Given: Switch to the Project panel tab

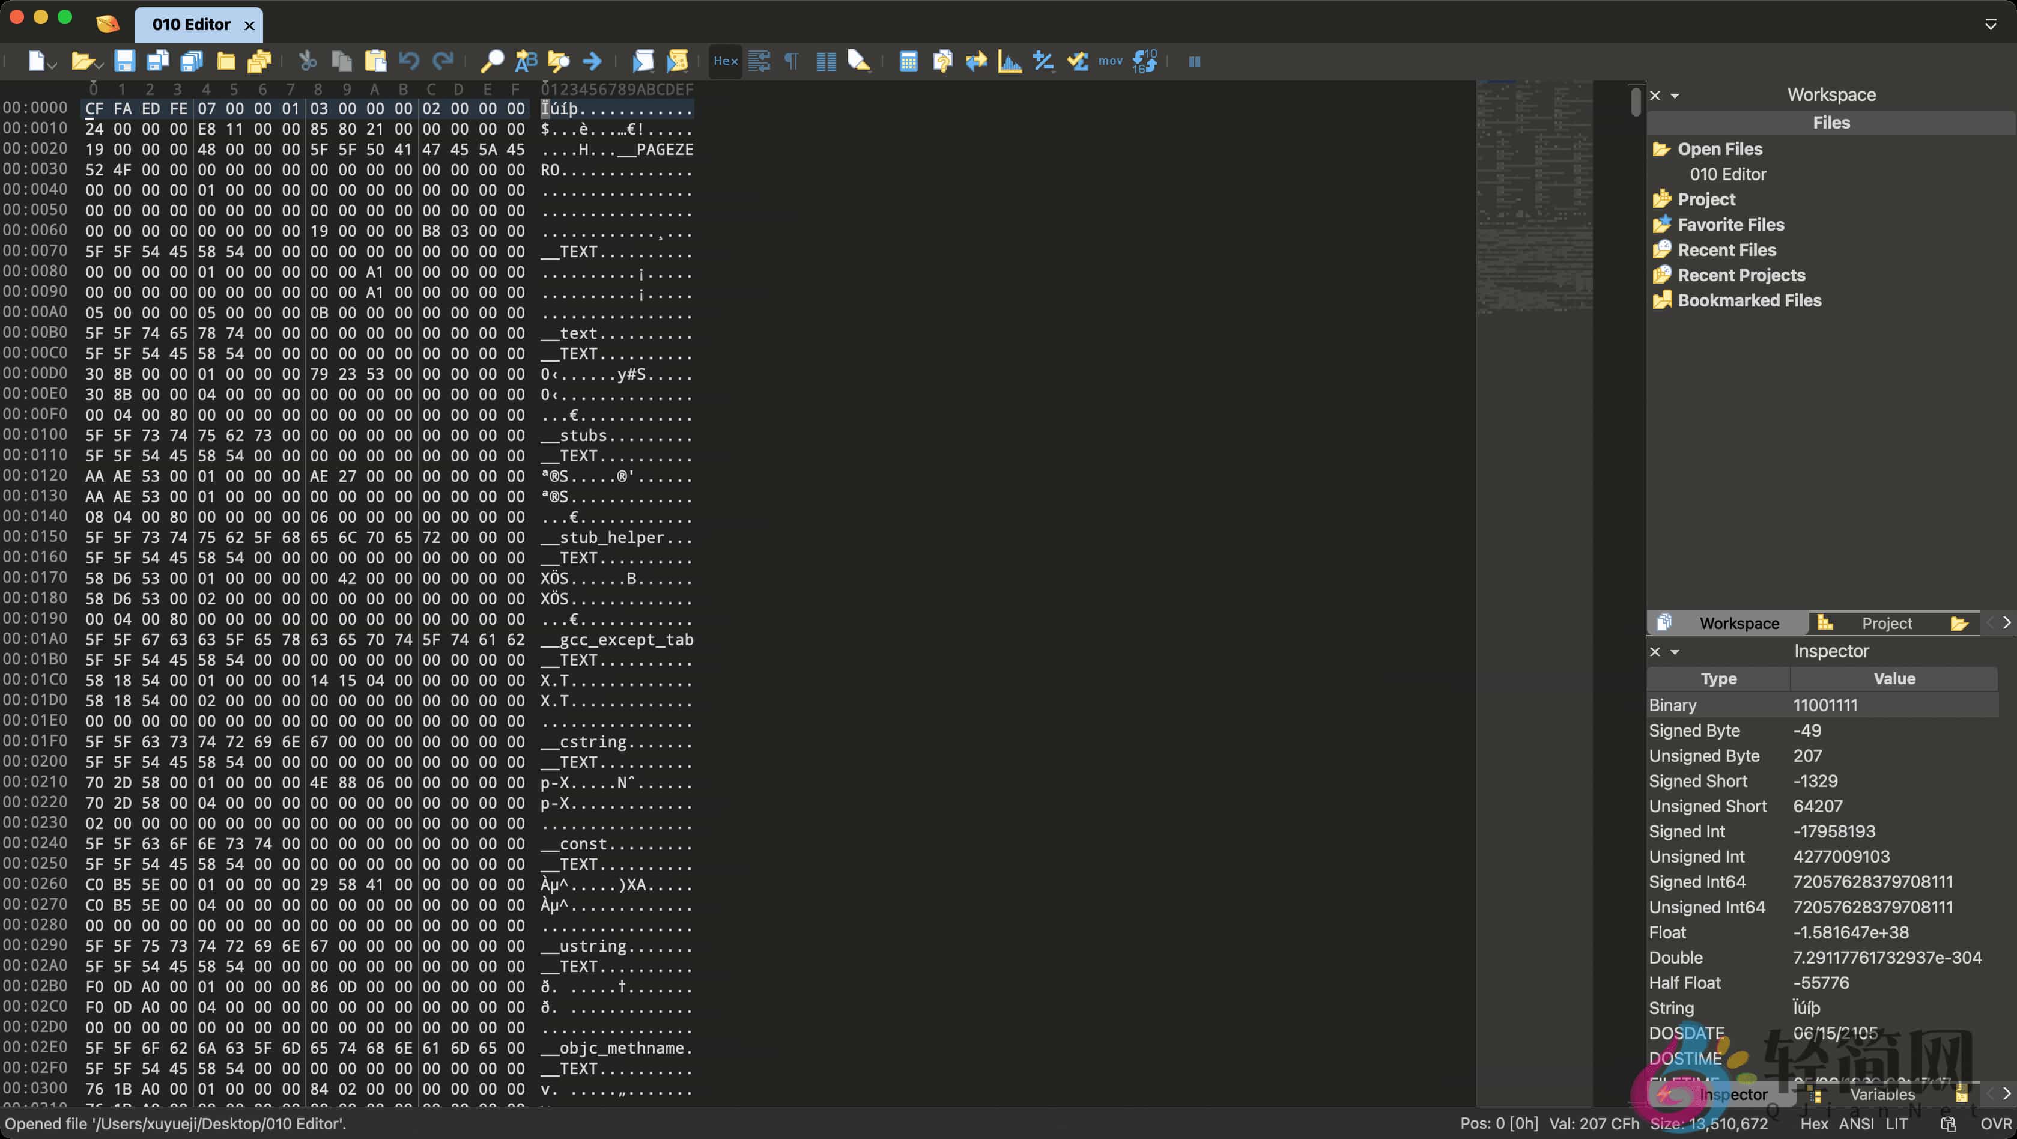Looking at the screenshot, I should (1887, 623).
